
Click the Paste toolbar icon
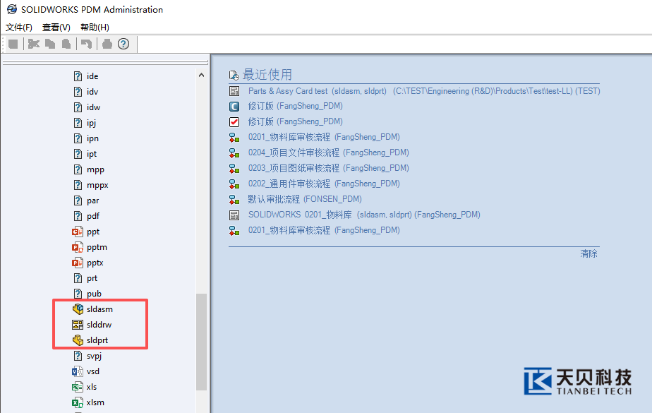click(66, 44)
